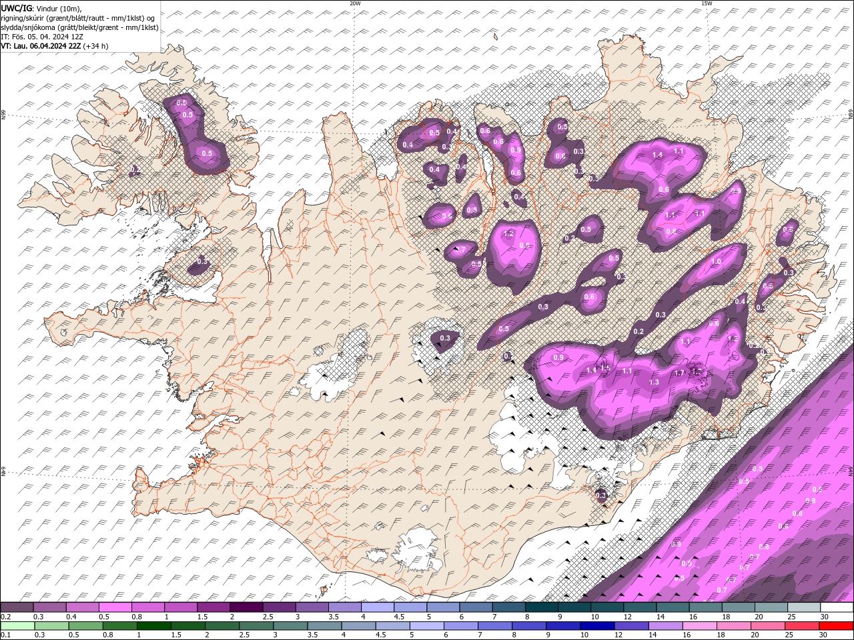The width and height of the screenshot is (854, 640).
Task: Click the '1.5' snowfall value on the map
Action: [606, 367]
